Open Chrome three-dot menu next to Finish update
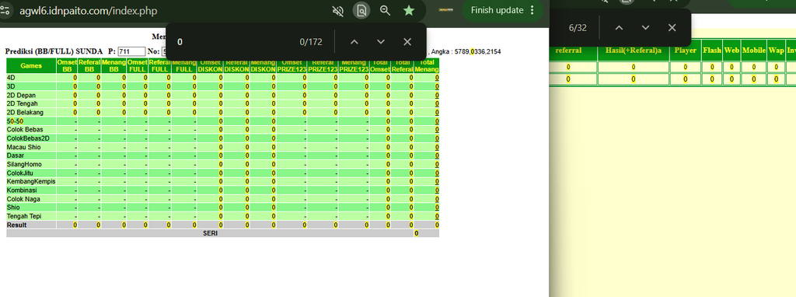 pyautogui.click(x=532, y=10)
